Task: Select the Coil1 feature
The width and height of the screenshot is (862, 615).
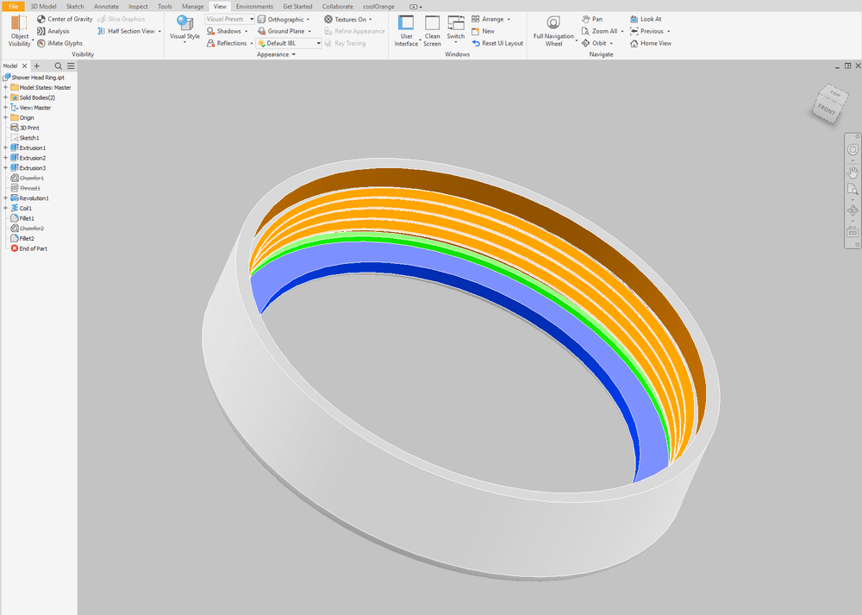Action: [22, 208]
